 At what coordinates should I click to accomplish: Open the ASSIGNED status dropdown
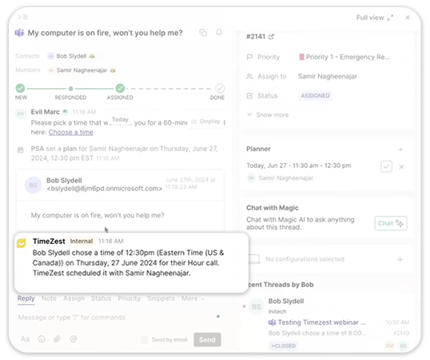tap(315, 96)
